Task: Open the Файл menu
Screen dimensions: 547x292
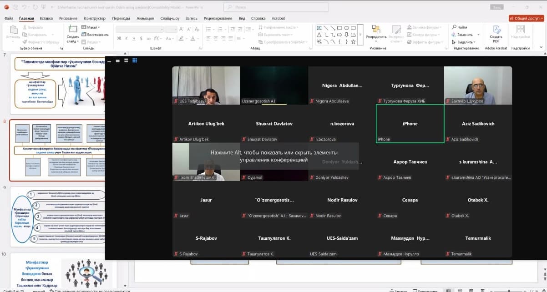Action: pos(9,18)
